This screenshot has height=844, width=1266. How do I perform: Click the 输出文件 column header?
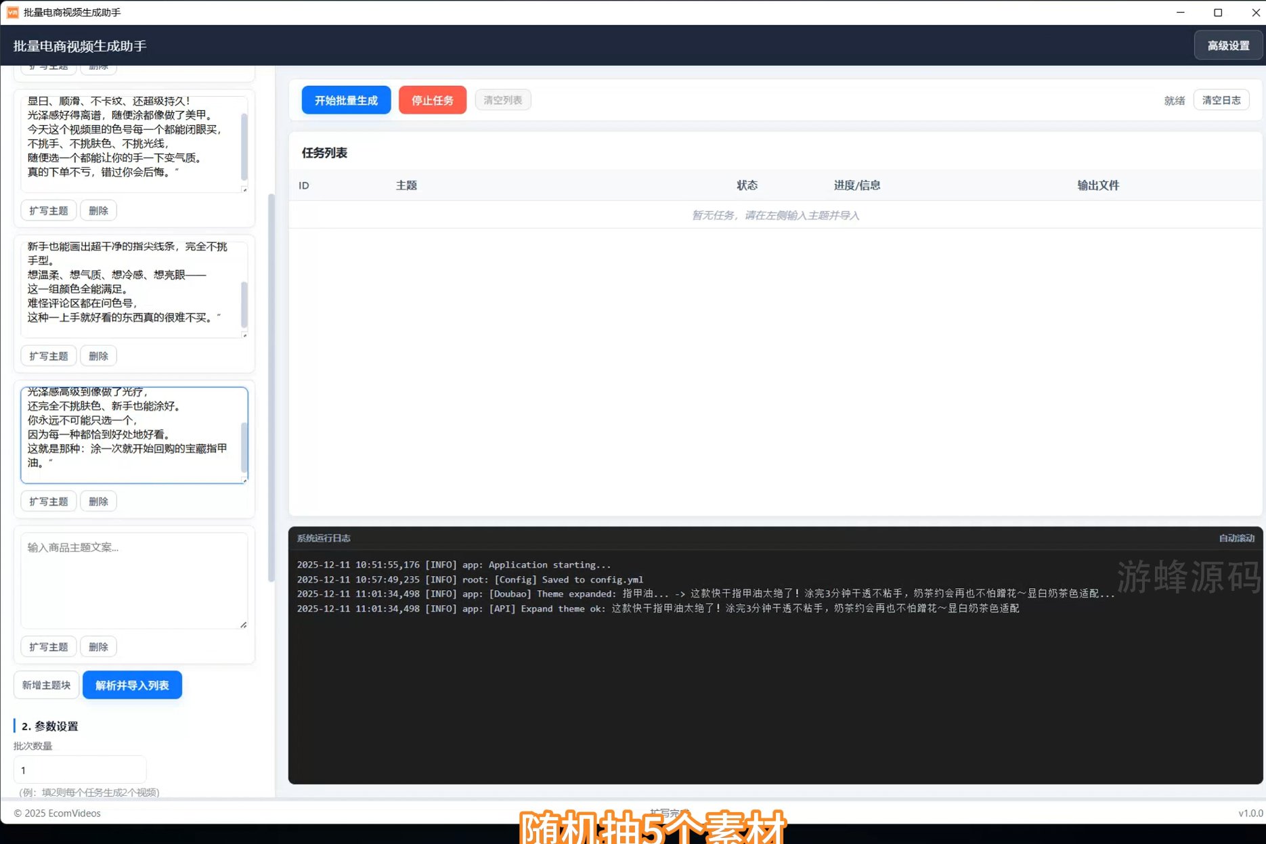tap(1098, 185)
